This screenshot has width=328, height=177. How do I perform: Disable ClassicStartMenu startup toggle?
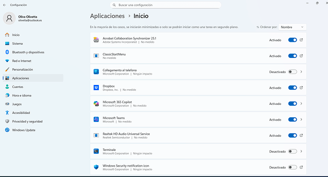click(x=292, y=56)
